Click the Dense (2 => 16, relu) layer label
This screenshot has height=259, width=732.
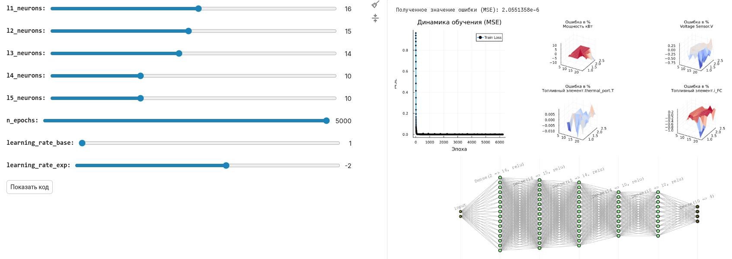pos(499,173)
